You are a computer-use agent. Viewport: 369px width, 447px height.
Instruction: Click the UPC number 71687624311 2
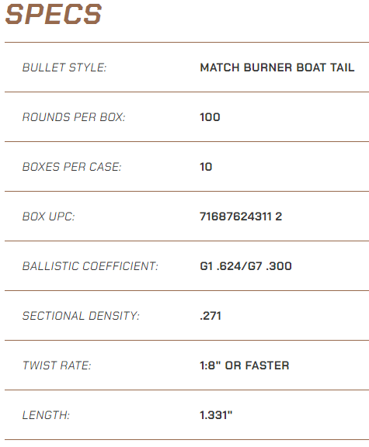241,217
